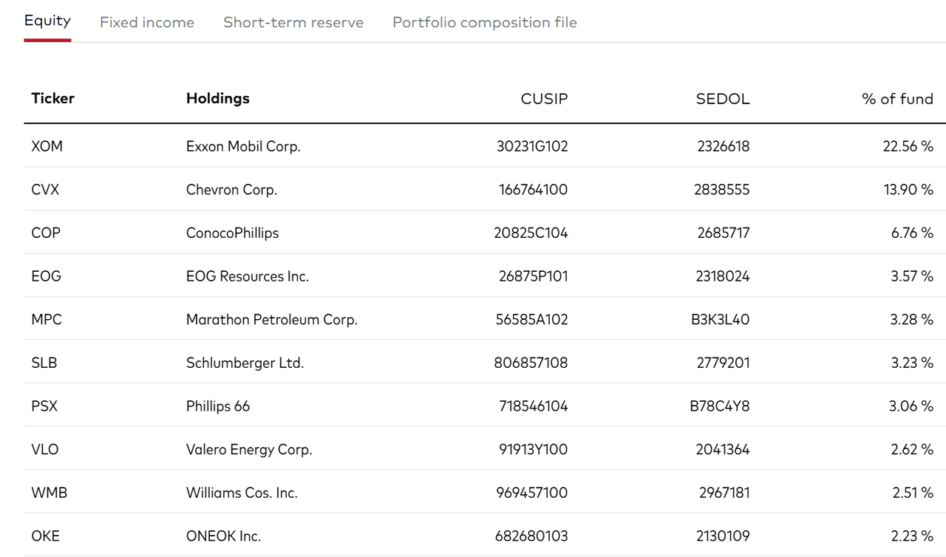This screenshot has width=946, height=557.
Task: Click the 3.23 % fund weight
Action: pyautogui.click(x=913, y=363)
